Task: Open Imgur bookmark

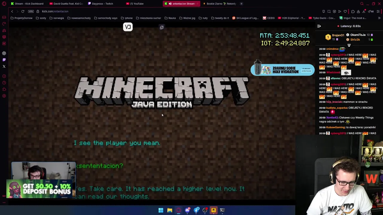Action: click(352, 18)
